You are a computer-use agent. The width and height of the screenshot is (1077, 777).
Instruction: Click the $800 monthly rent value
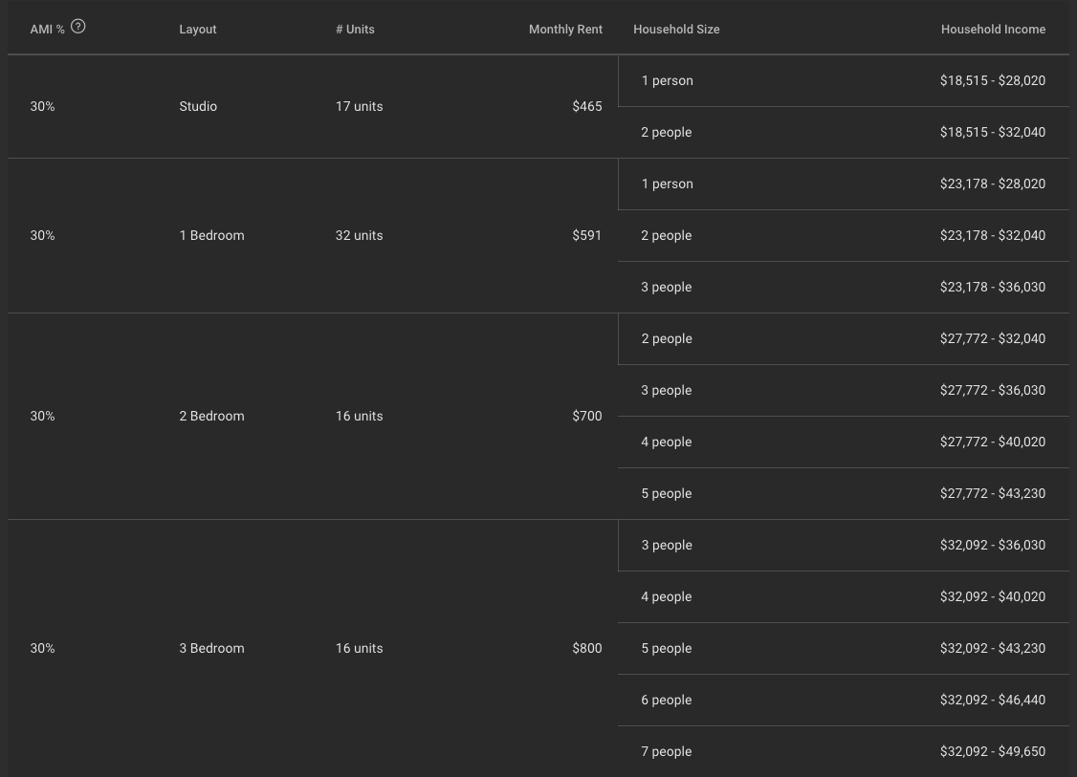click(x=586, y=648)
